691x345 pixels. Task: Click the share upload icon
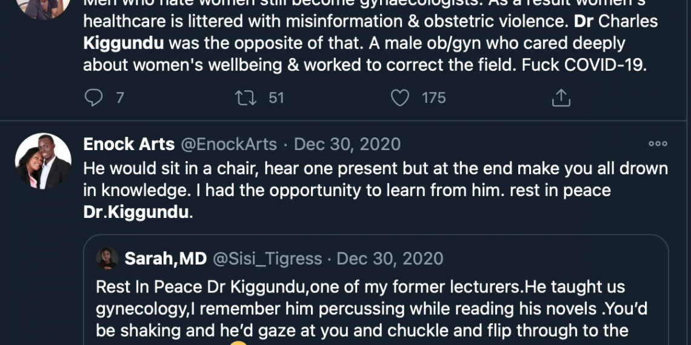[x=561, y=97]
